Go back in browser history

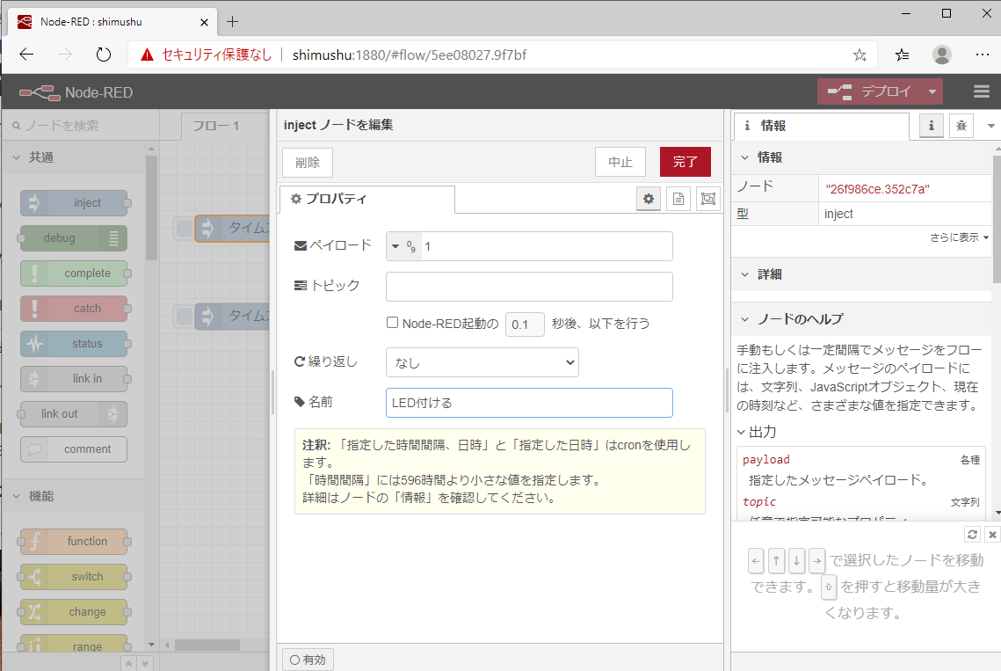point(26,55)
